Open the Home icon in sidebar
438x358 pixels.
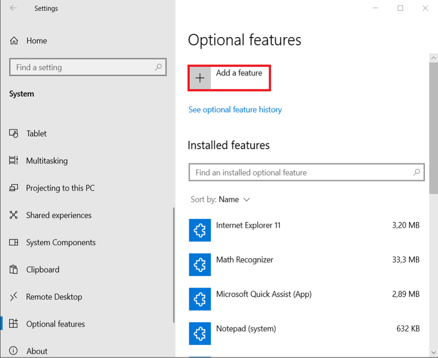coord(14,41)
